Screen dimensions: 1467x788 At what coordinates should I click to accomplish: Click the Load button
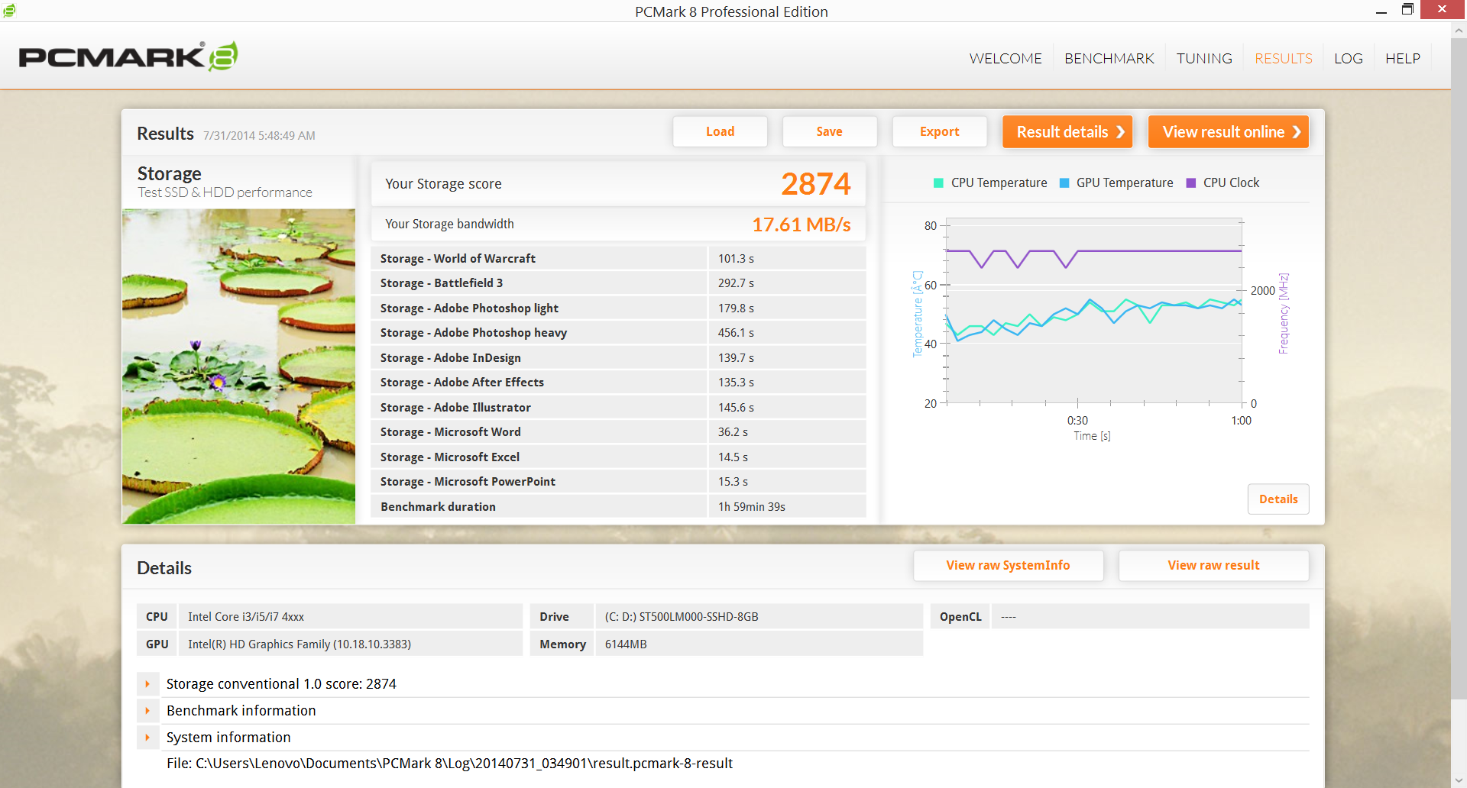(720, 131)
